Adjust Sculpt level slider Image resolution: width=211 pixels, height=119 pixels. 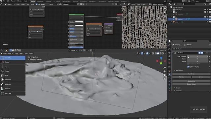coord(197,59)
